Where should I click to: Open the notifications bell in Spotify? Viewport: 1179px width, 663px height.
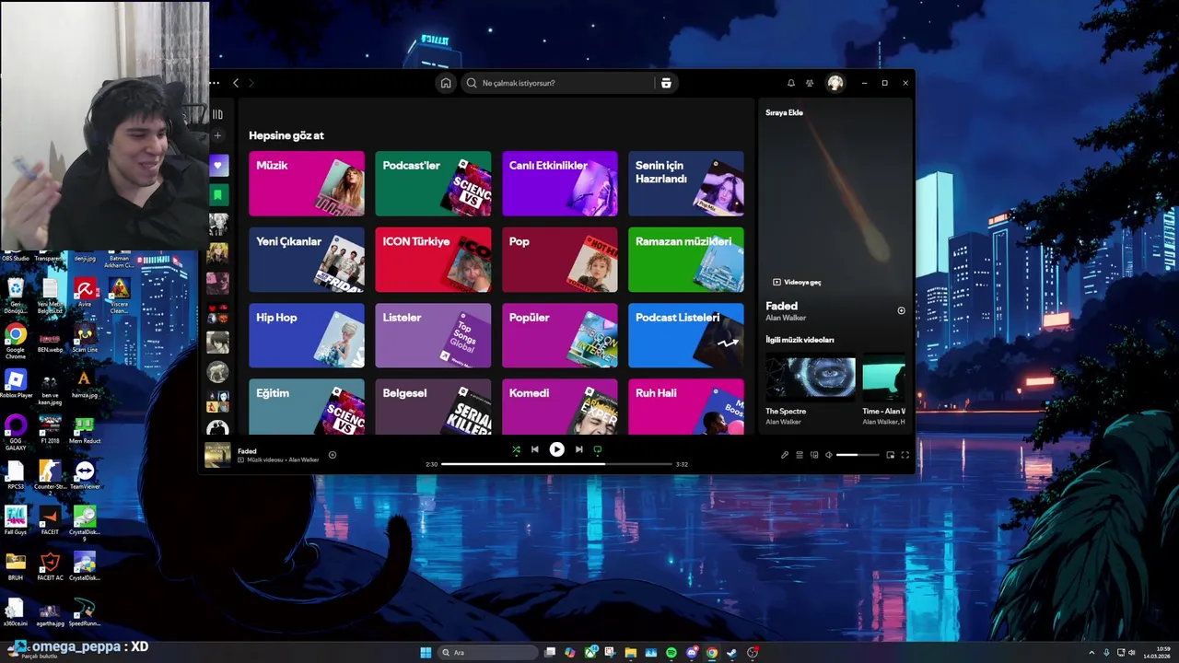coord(790,83)
